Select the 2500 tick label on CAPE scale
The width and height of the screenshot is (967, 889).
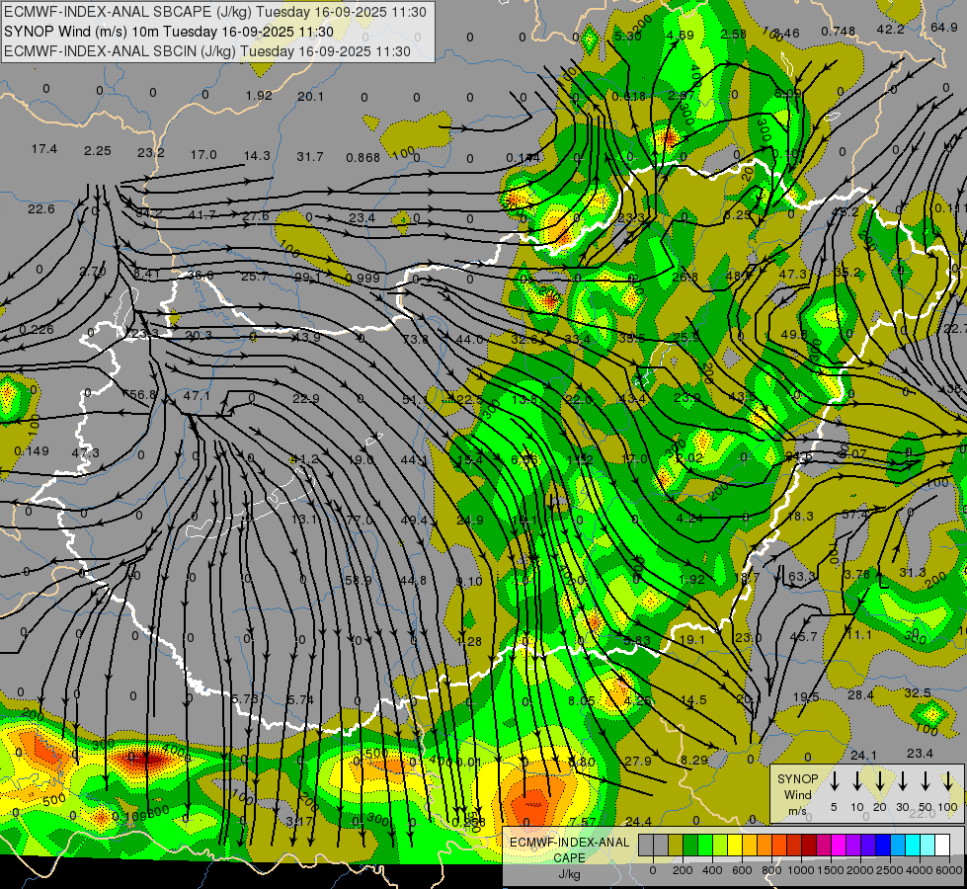890,870
